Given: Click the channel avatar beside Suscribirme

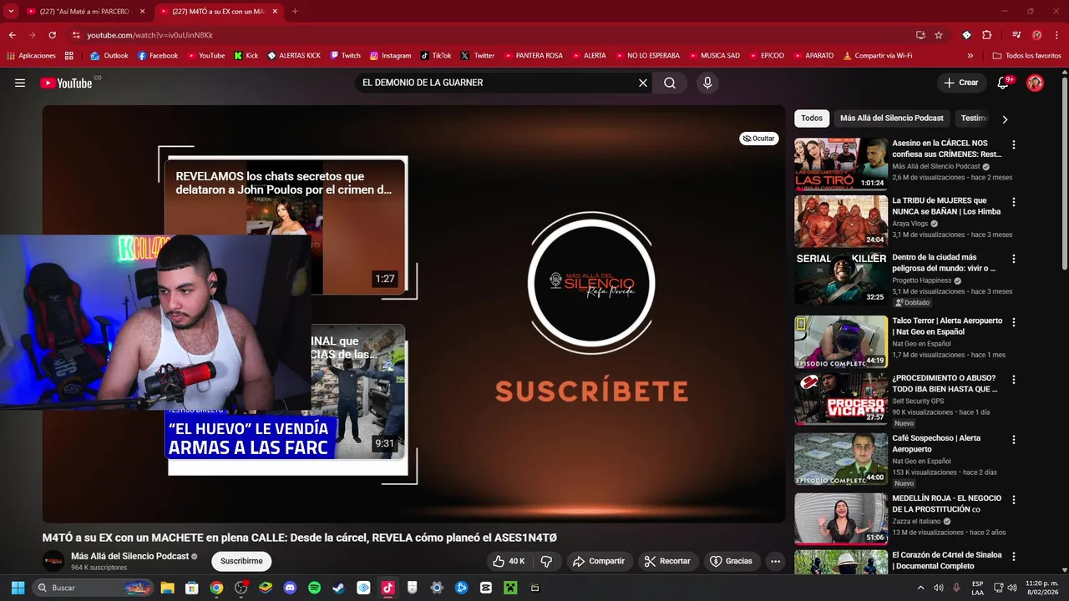Looking at the screenshot, I should point(53,561).
